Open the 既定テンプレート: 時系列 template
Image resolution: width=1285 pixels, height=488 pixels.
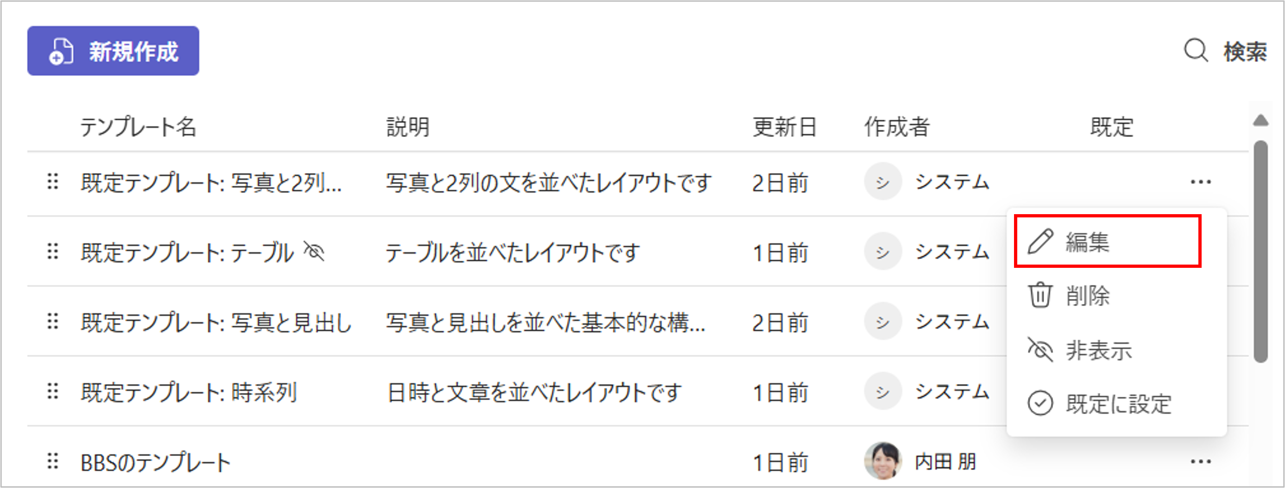click(x=189, y=392)
